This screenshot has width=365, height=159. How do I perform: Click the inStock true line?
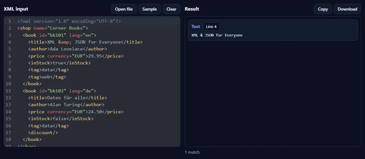click(x=59, y=63)
